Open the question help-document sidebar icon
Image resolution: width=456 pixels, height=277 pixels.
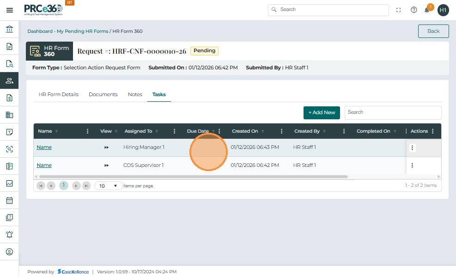tap(9, 217)
